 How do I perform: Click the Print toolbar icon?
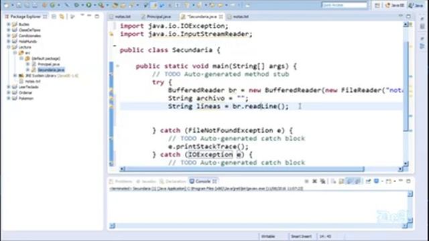click(35, 5)
